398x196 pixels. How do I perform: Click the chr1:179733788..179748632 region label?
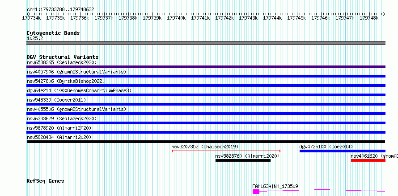click(x=60, y=10)
